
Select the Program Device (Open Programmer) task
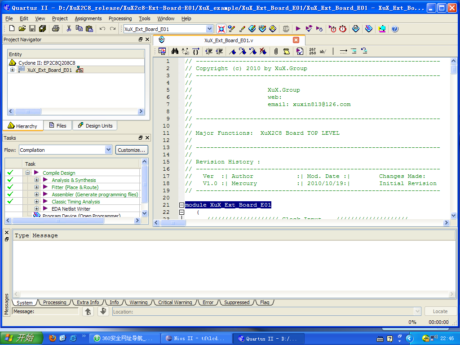[x=81, y=216]
